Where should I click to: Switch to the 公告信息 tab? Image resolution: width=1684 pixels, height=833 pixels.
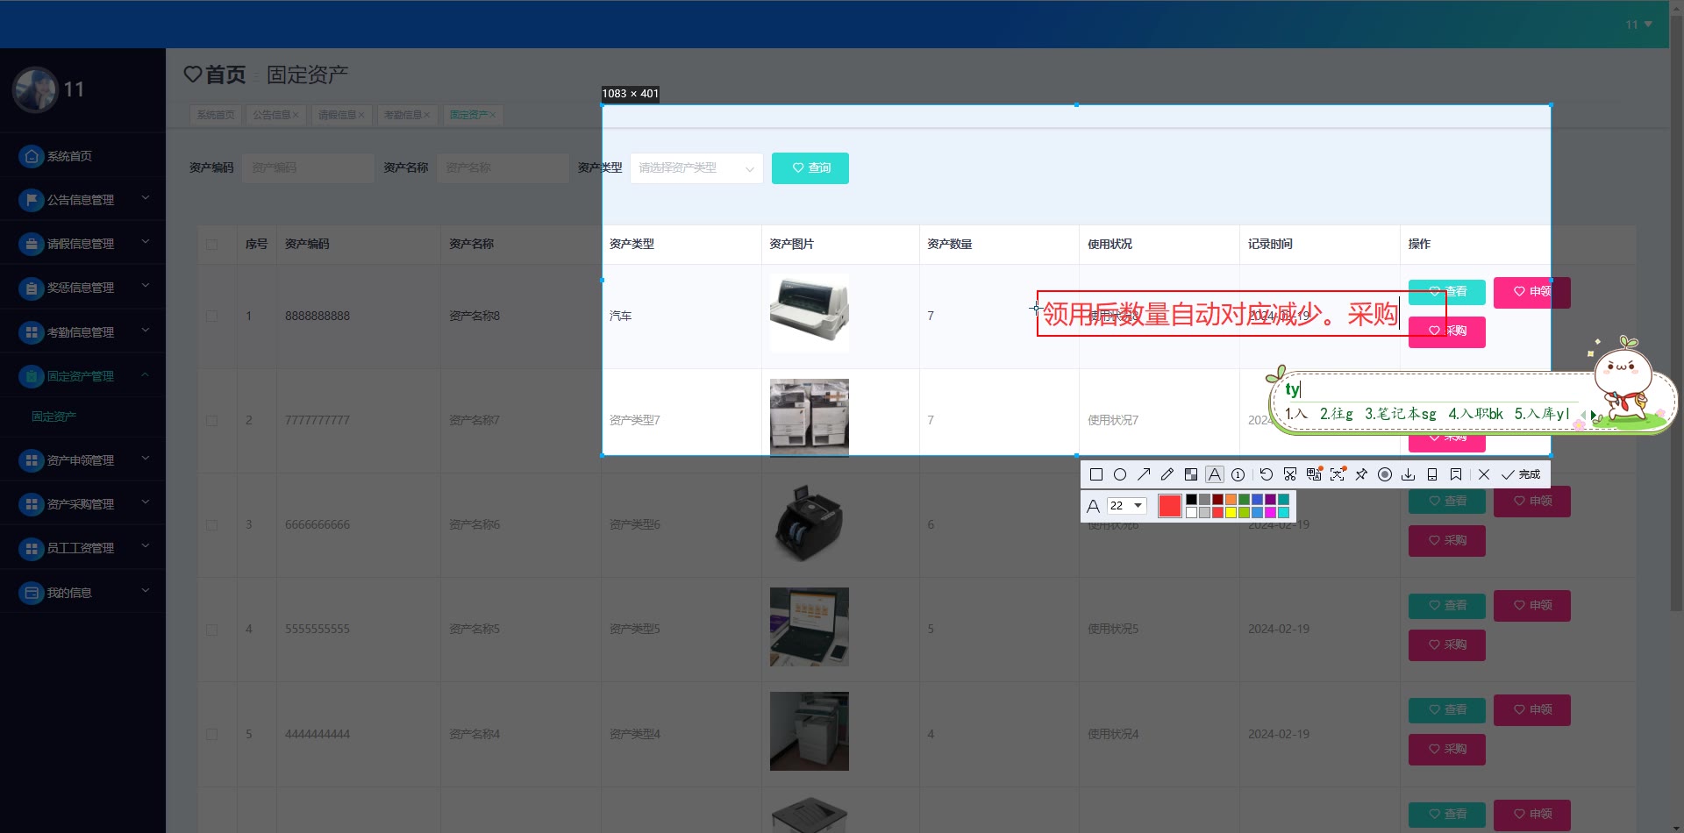click(x=275, y=115)
